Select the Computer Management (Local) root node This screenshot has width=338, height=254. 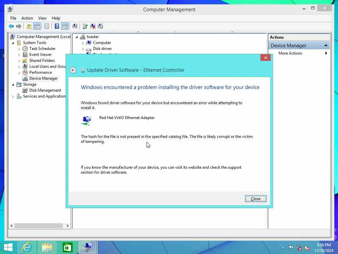44,37
